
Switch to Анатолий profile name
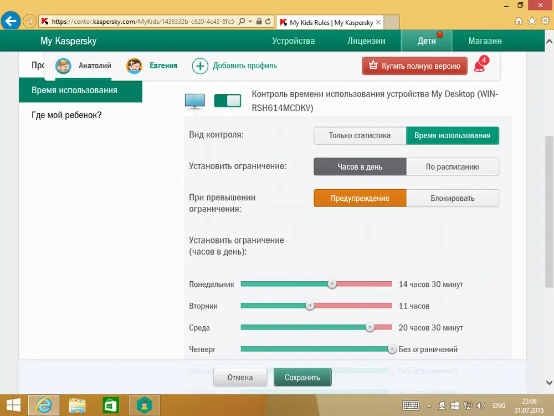point(95,65)
